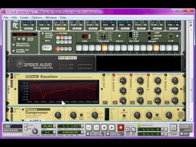Click the Equalizer frequency response display
The height and width of the screenshot is (147, 196).
pos(59,92)
